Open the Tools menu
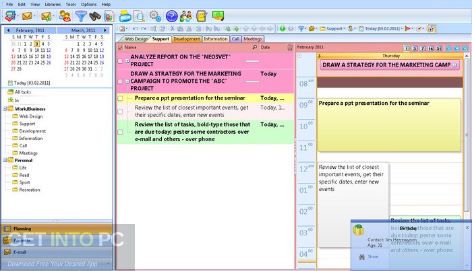 point(71,5)
